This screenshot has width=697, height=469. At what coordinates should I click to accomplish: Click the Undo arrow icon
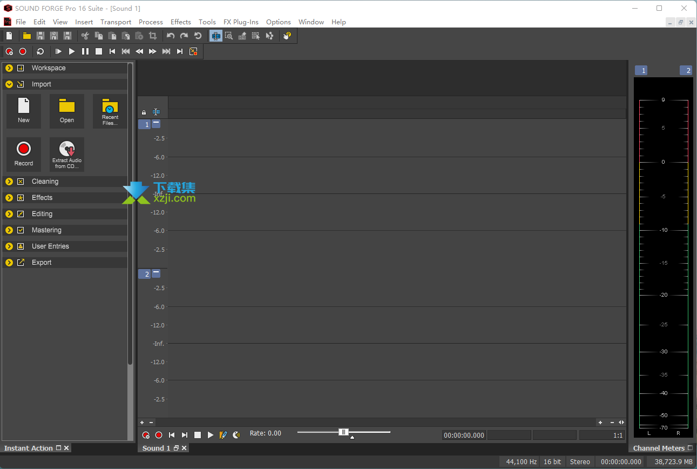pyautogui.click(x=171, y=36)
